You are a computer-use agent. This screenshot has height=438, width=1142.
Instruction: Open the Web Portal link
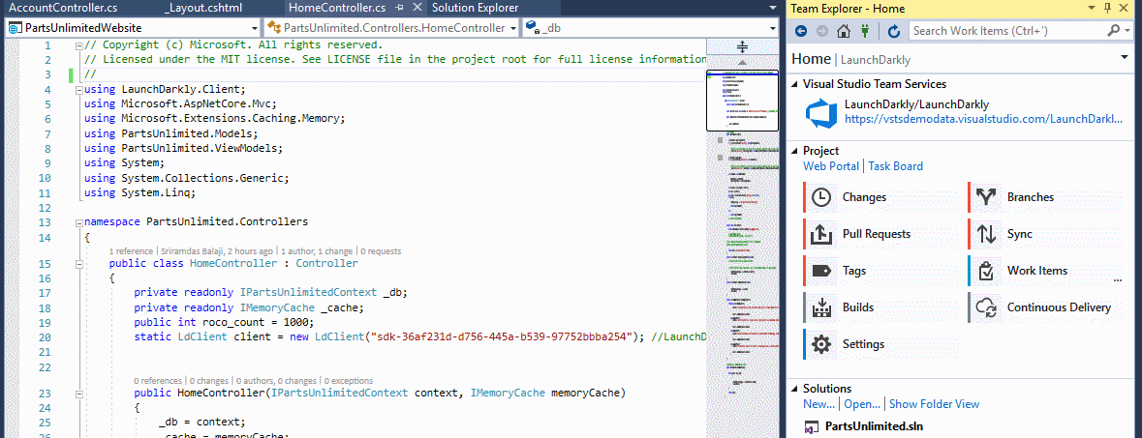(x=831, y=166)
